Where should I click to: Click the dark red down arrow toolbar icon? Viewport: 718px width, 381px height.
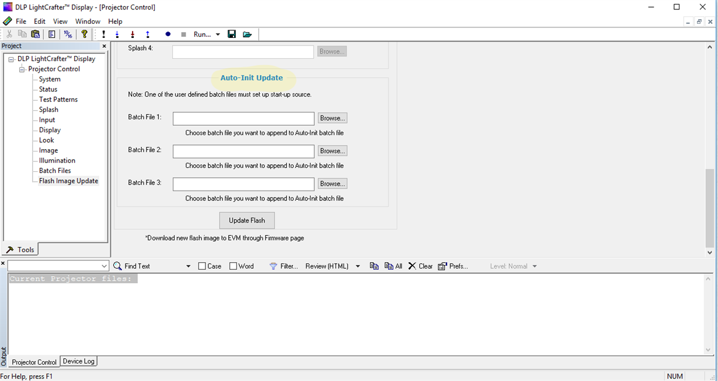click(133, 34)
